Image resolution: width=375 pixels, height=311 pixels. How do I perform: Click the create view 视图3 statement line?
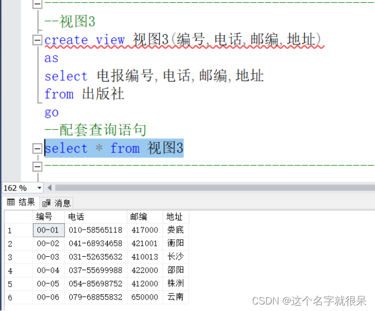184,40
